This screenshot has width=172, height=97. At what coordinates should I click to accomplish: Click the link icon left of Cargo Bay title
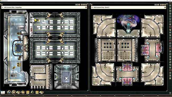tap(3, 7)
